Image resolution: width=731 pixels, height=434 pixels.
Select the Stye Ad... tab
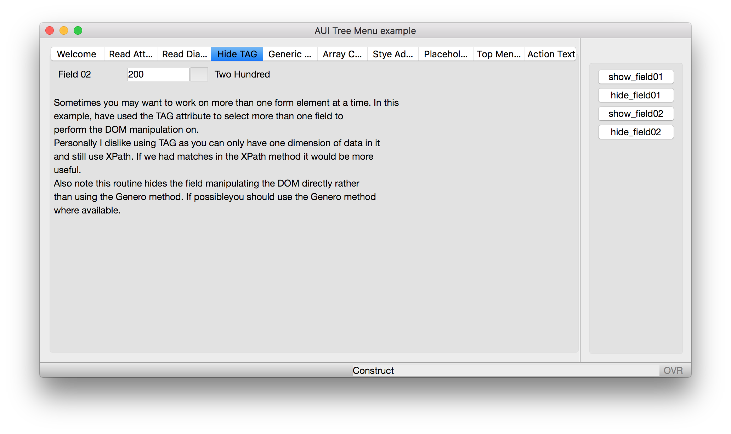(393, 54)
